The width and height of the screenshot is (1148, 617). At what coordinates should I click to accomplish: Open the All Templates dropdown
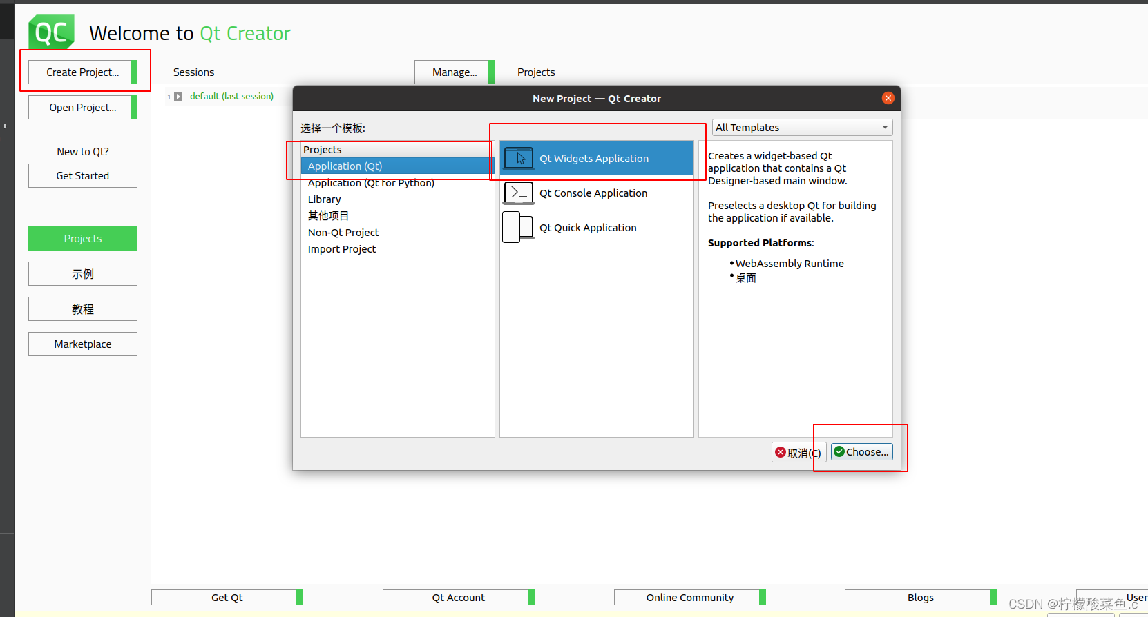803,128
